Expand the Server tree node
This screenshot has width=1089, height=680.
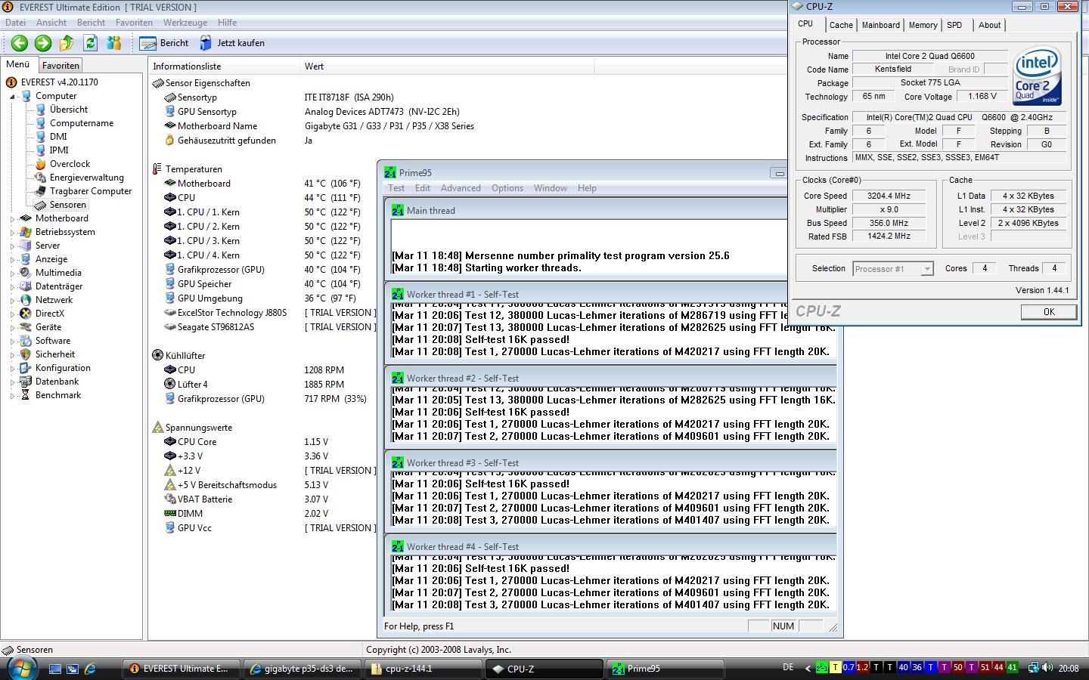click(x=12, y=246)
